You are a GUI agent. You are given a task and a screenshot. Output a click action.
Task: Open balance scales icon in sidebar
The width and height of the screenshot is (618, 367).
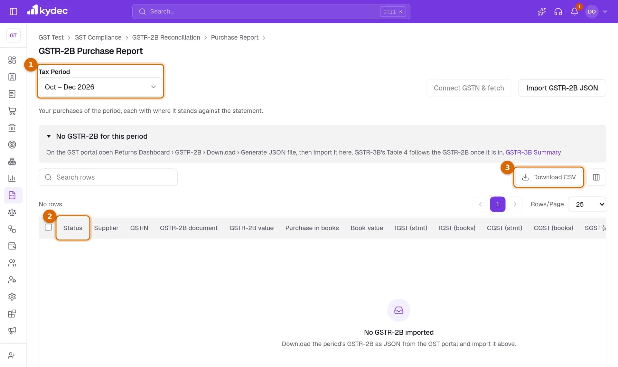click(12, 212)
